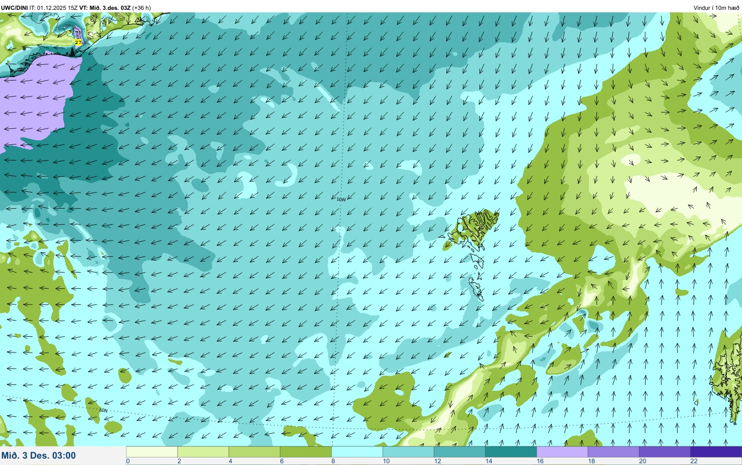The width and height of the screenshot is (742, 465).
Task: Pick the 12–14 teal legend swatch
Action: (x=460, y=452)
